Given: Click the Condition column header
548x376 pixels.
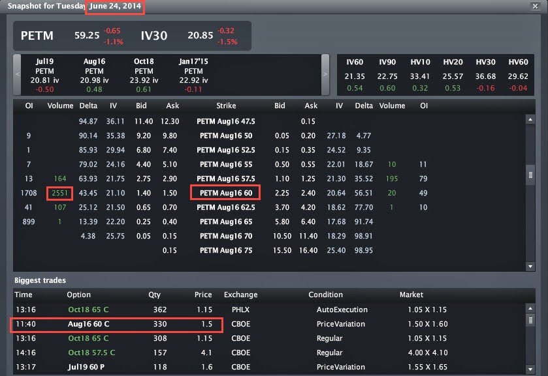Looking at the screenshot, I should click(325, 295).
